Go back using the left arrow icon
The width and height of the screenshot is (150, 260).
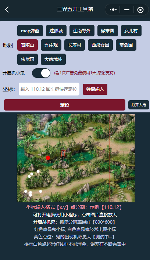coord(7,10)
